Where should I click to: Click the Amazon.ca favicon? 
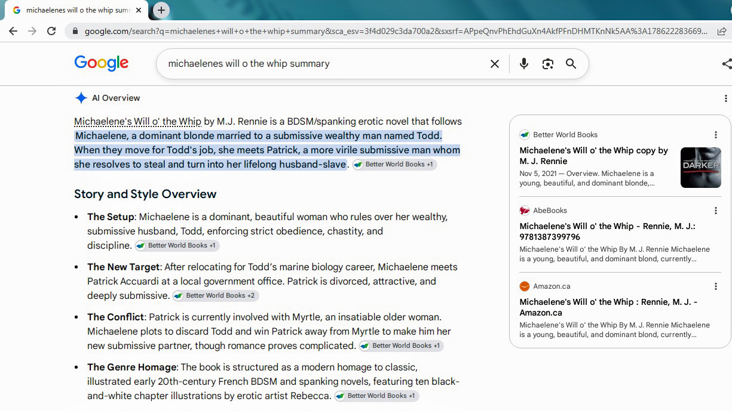coord(525,286)
